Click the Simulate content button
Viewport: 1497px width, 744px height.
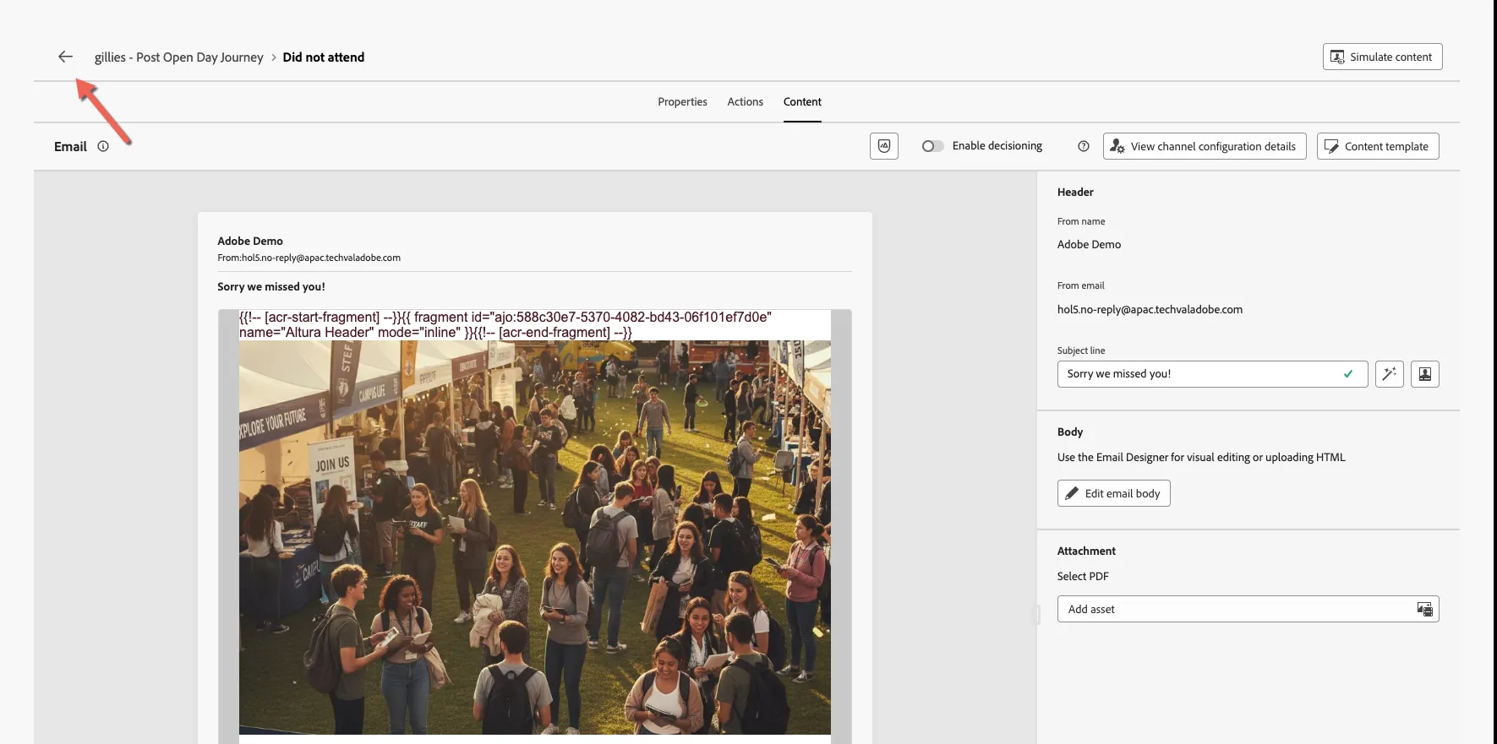pyautogui.click(x=1382, y=57)
